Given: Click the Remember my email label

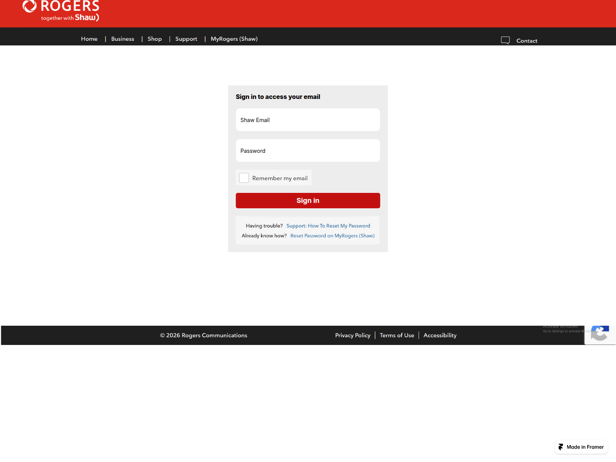Looking at the screenshot, I should [280, 178].
